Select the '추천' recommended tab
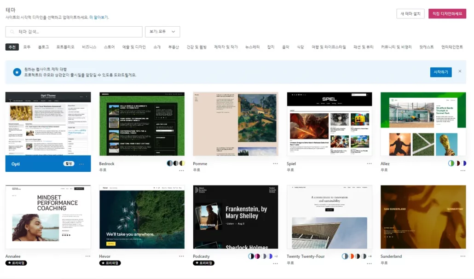 point(12,47)
